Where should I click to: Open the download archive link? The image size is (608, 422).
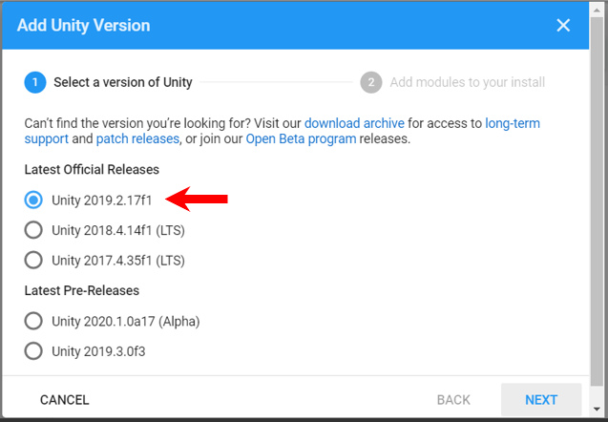pos(354,123)
